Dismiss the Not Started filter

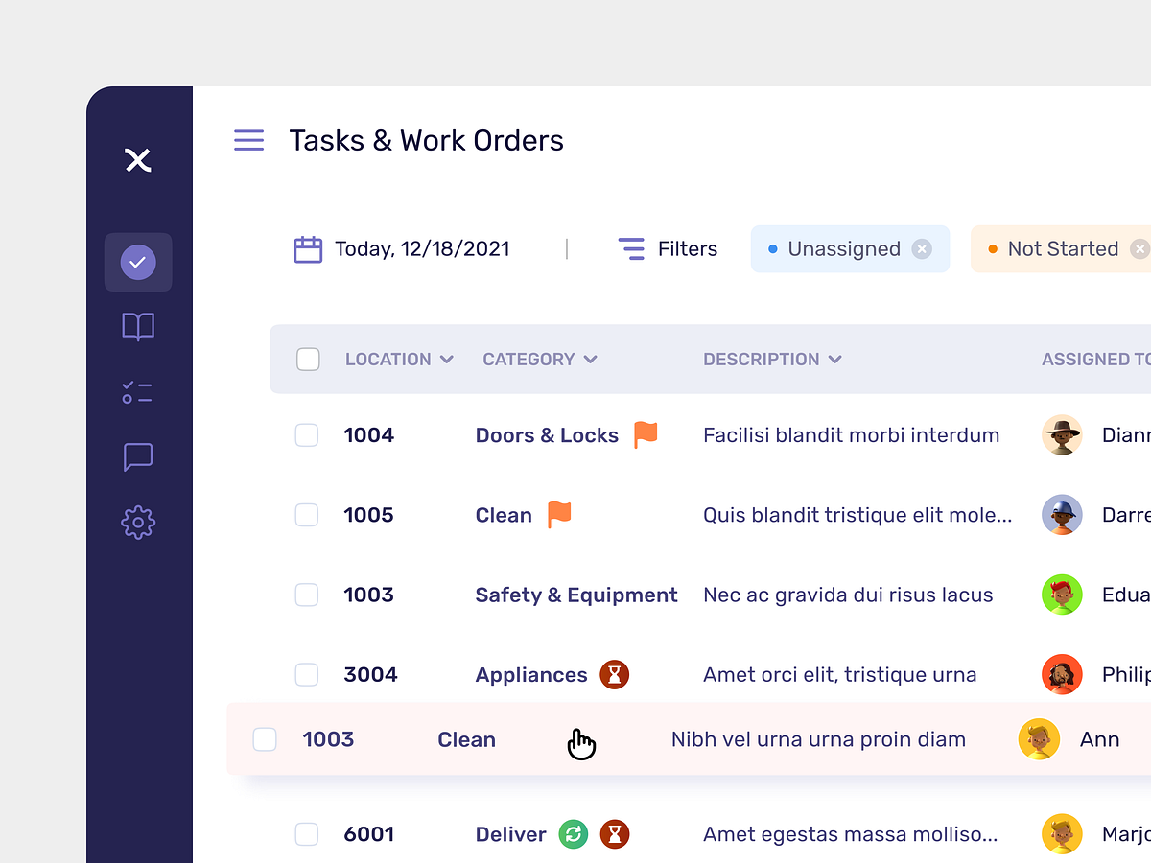pyautogui.click(x=1139, y=248)
